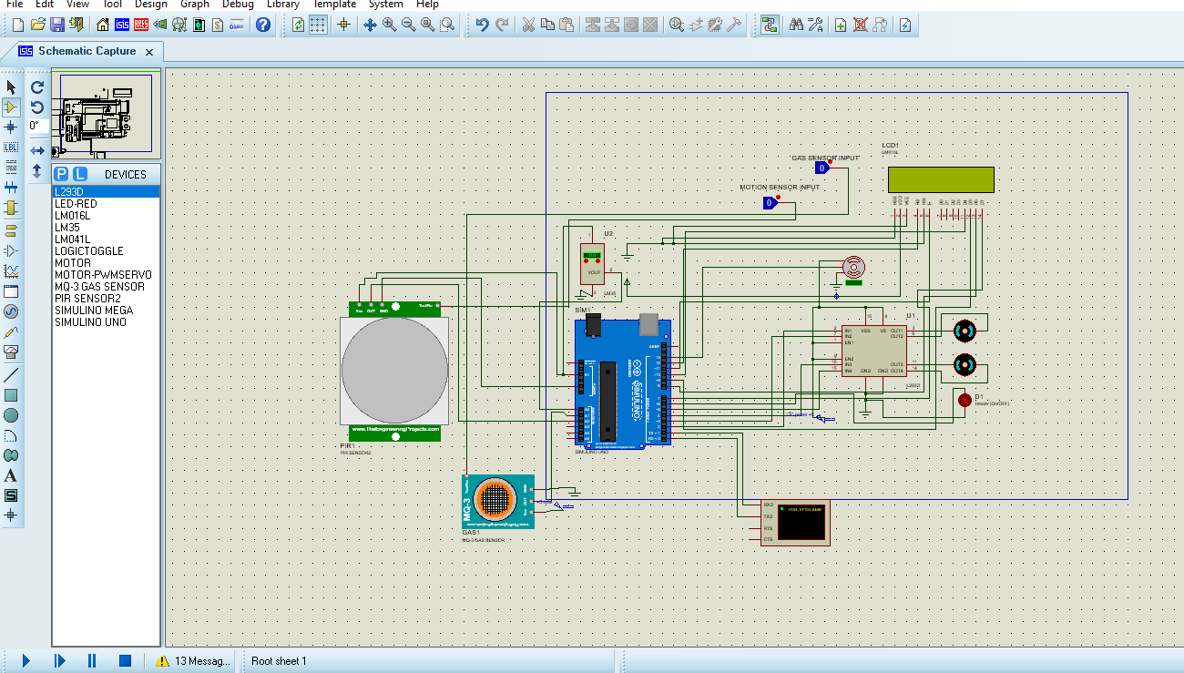1184x673 pixels.
Task: Open the ARES PCB Layout icon
Action: pos(141,25)
